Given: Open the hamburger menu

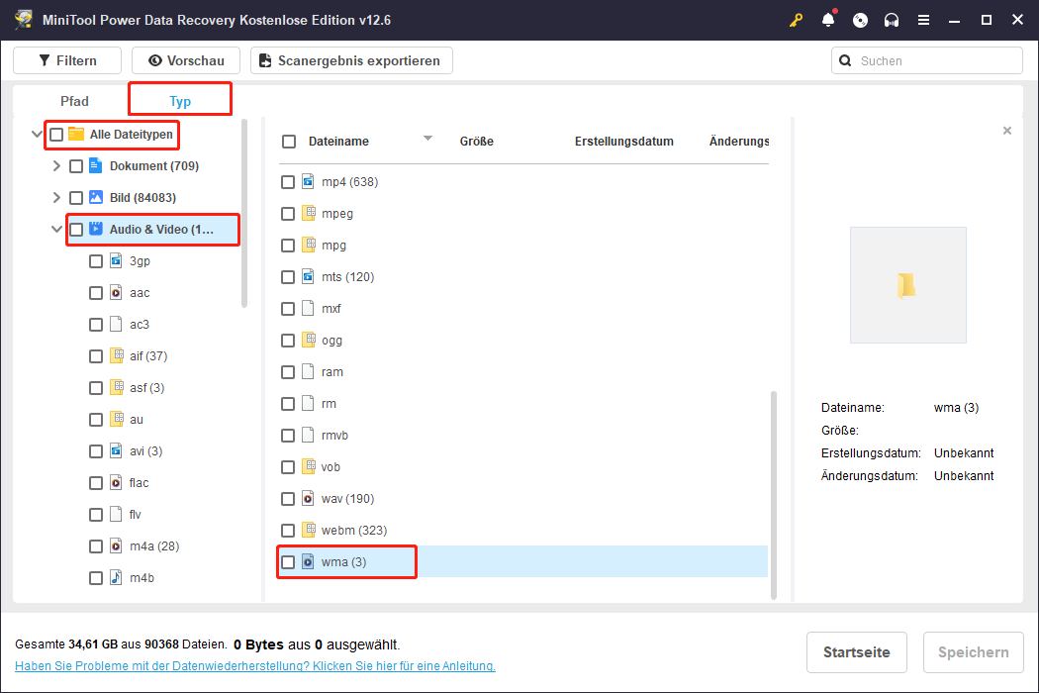Looking at the screenshot, I should pyautogui.click(x=923, y=20).
